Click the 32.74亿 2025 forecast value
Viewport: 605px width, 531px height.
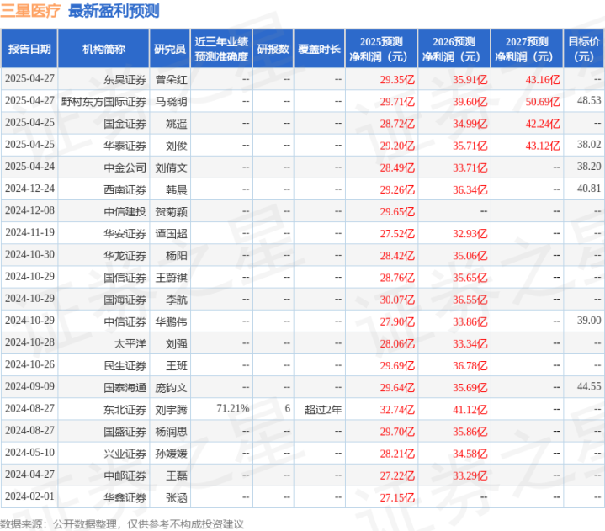(x=397, y=410)
